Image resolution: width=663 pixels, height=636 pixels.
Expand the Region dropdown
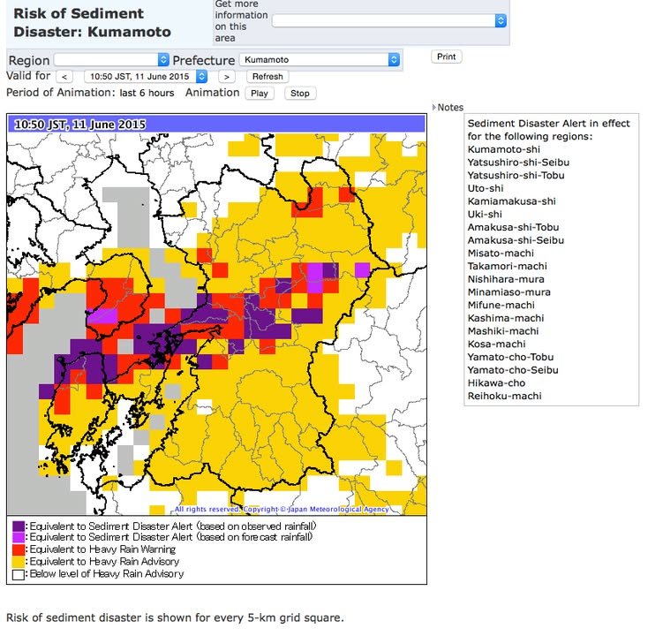[111, 59]
